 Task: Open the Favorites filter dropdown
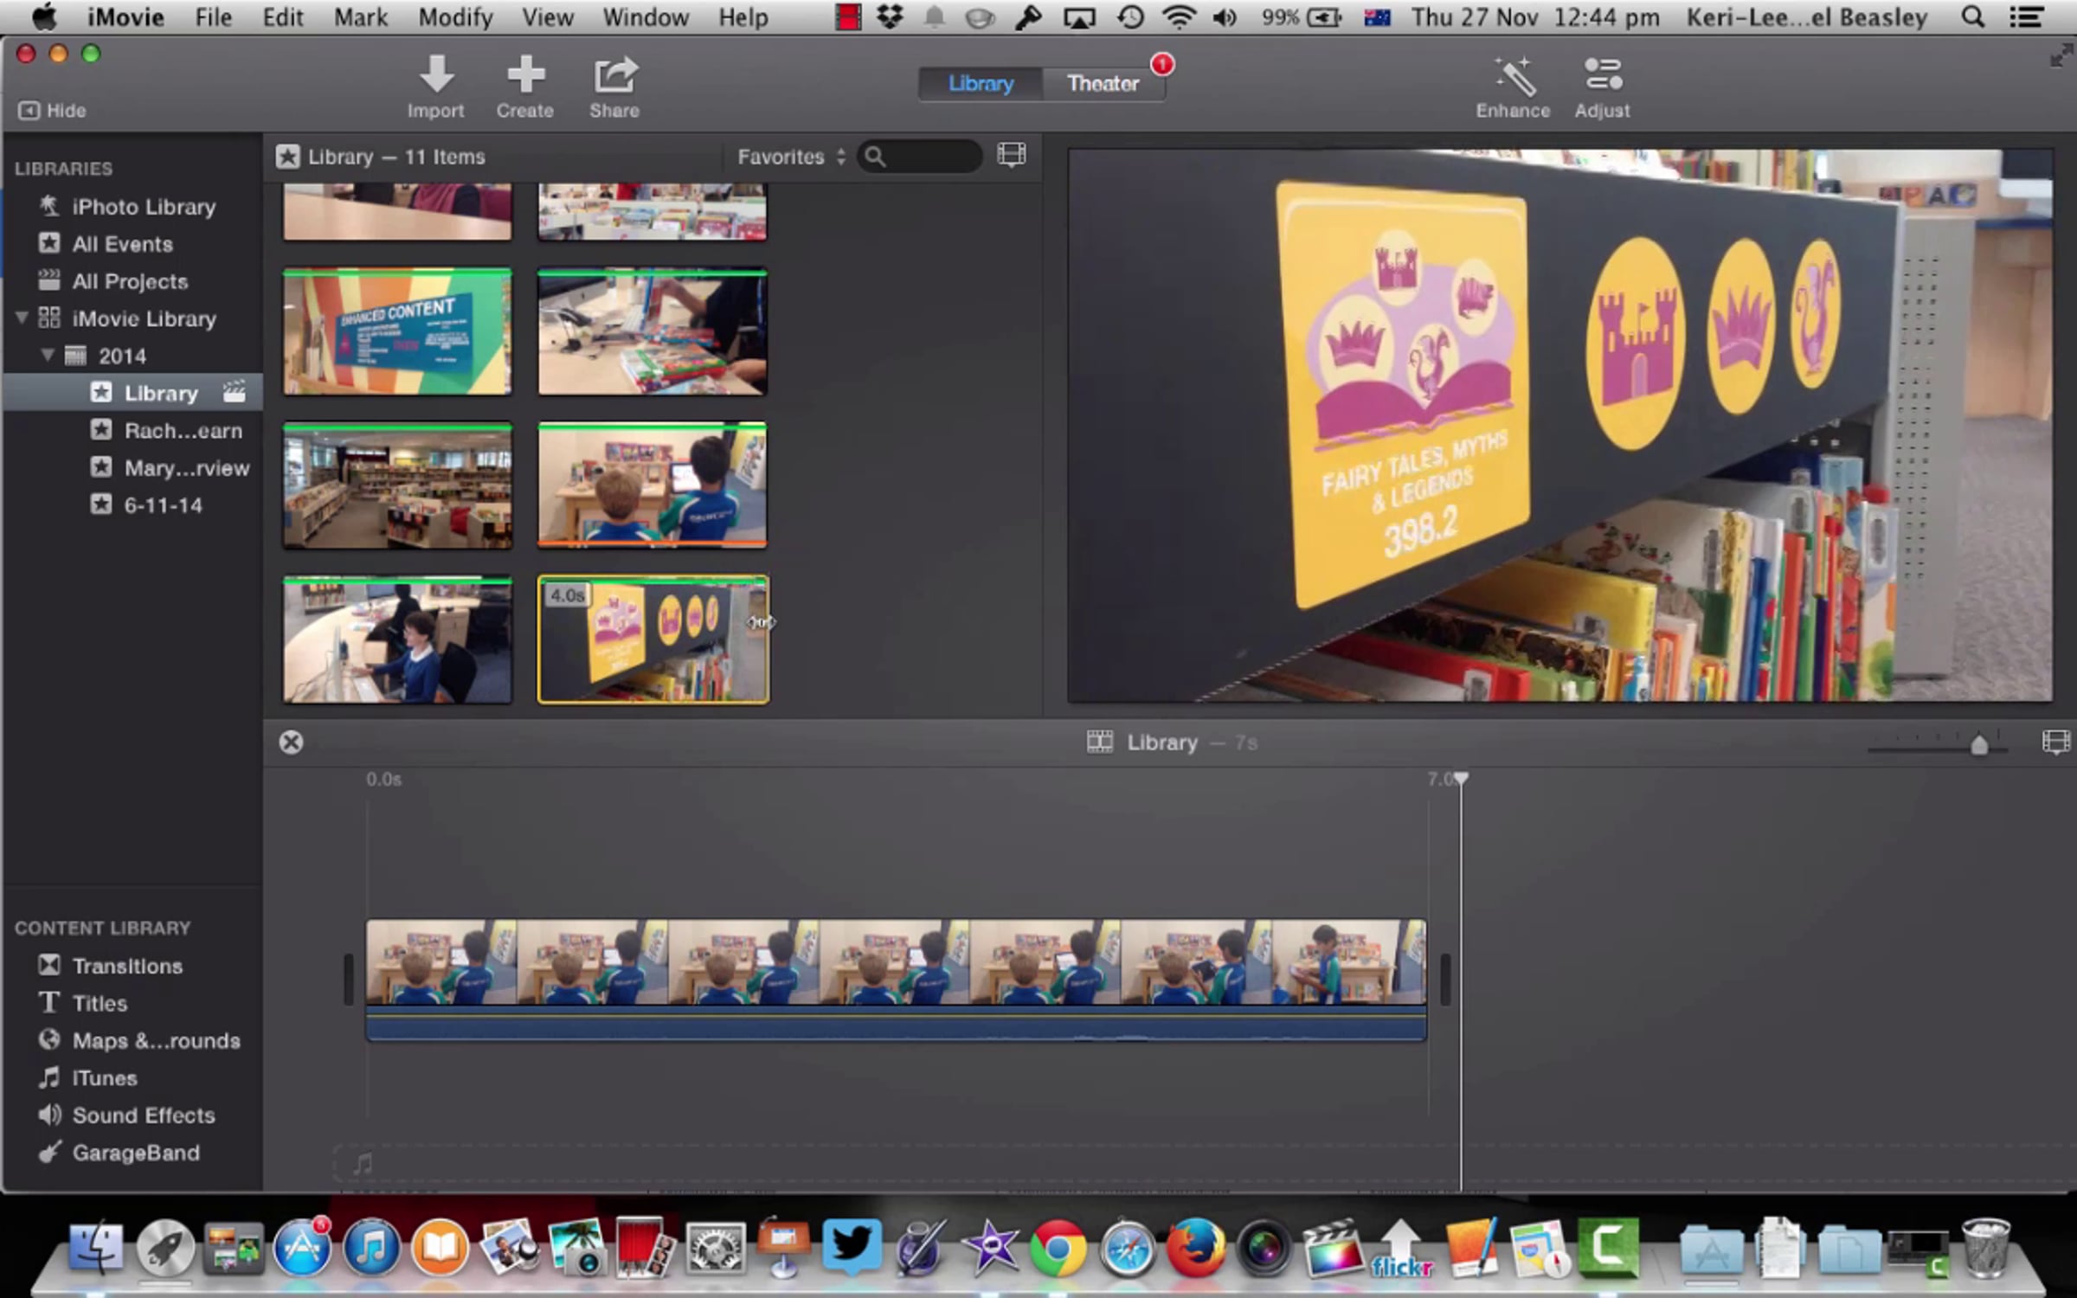790,157
